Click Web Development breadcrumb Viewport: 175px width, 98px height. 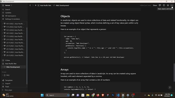[x=61, y=5]
